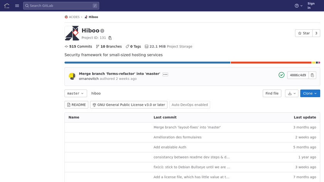The height and width of the screenshot is (182, 324).
Task: Copy commit SHA 4006c4d9
Action: 312,75
